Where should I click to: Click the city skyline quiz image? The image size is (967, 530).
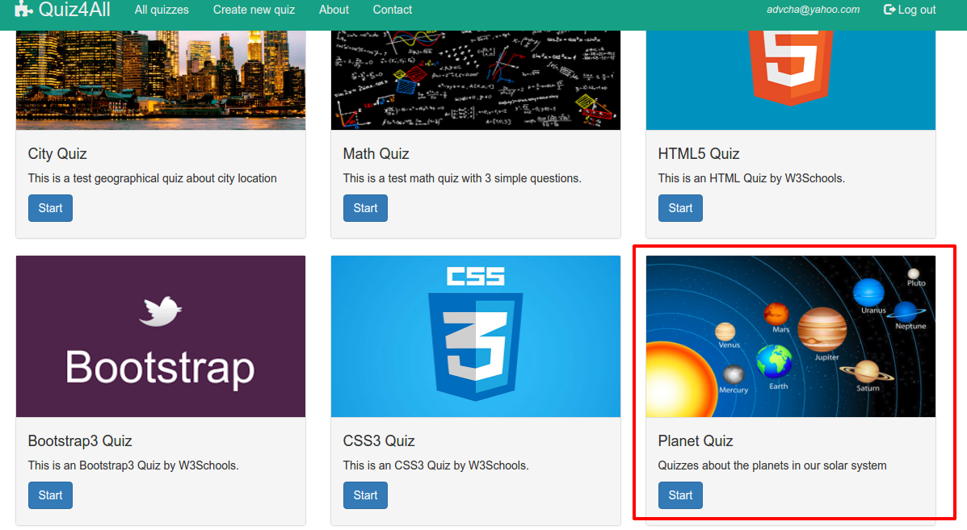point(161,80)
